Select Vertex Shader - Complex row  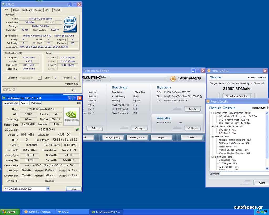coord(234,153)
